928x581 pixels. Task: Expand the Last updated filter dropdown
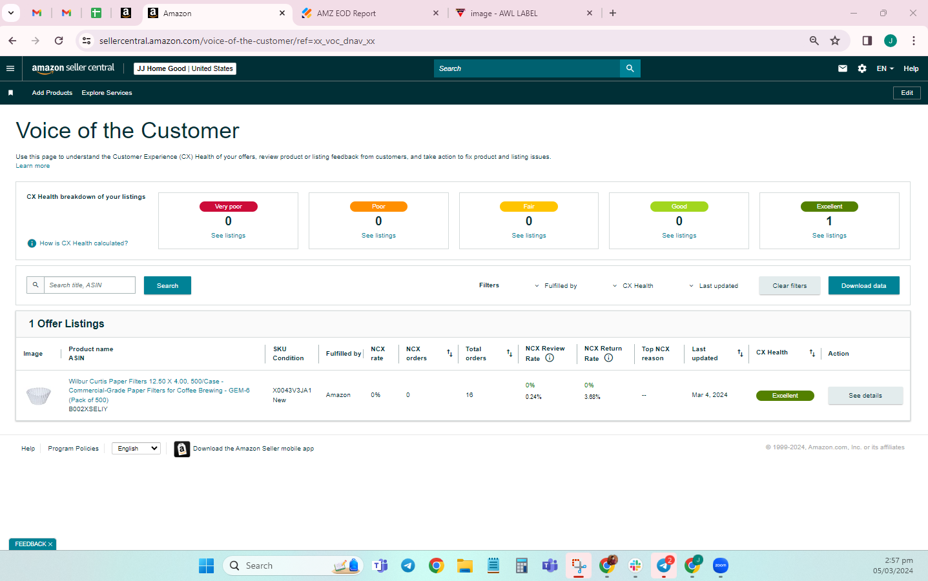coord(714,286)
